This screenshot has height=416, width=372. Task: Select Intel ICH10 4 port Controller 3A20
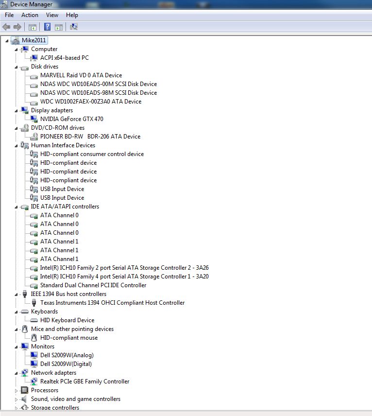click(124, 276)
